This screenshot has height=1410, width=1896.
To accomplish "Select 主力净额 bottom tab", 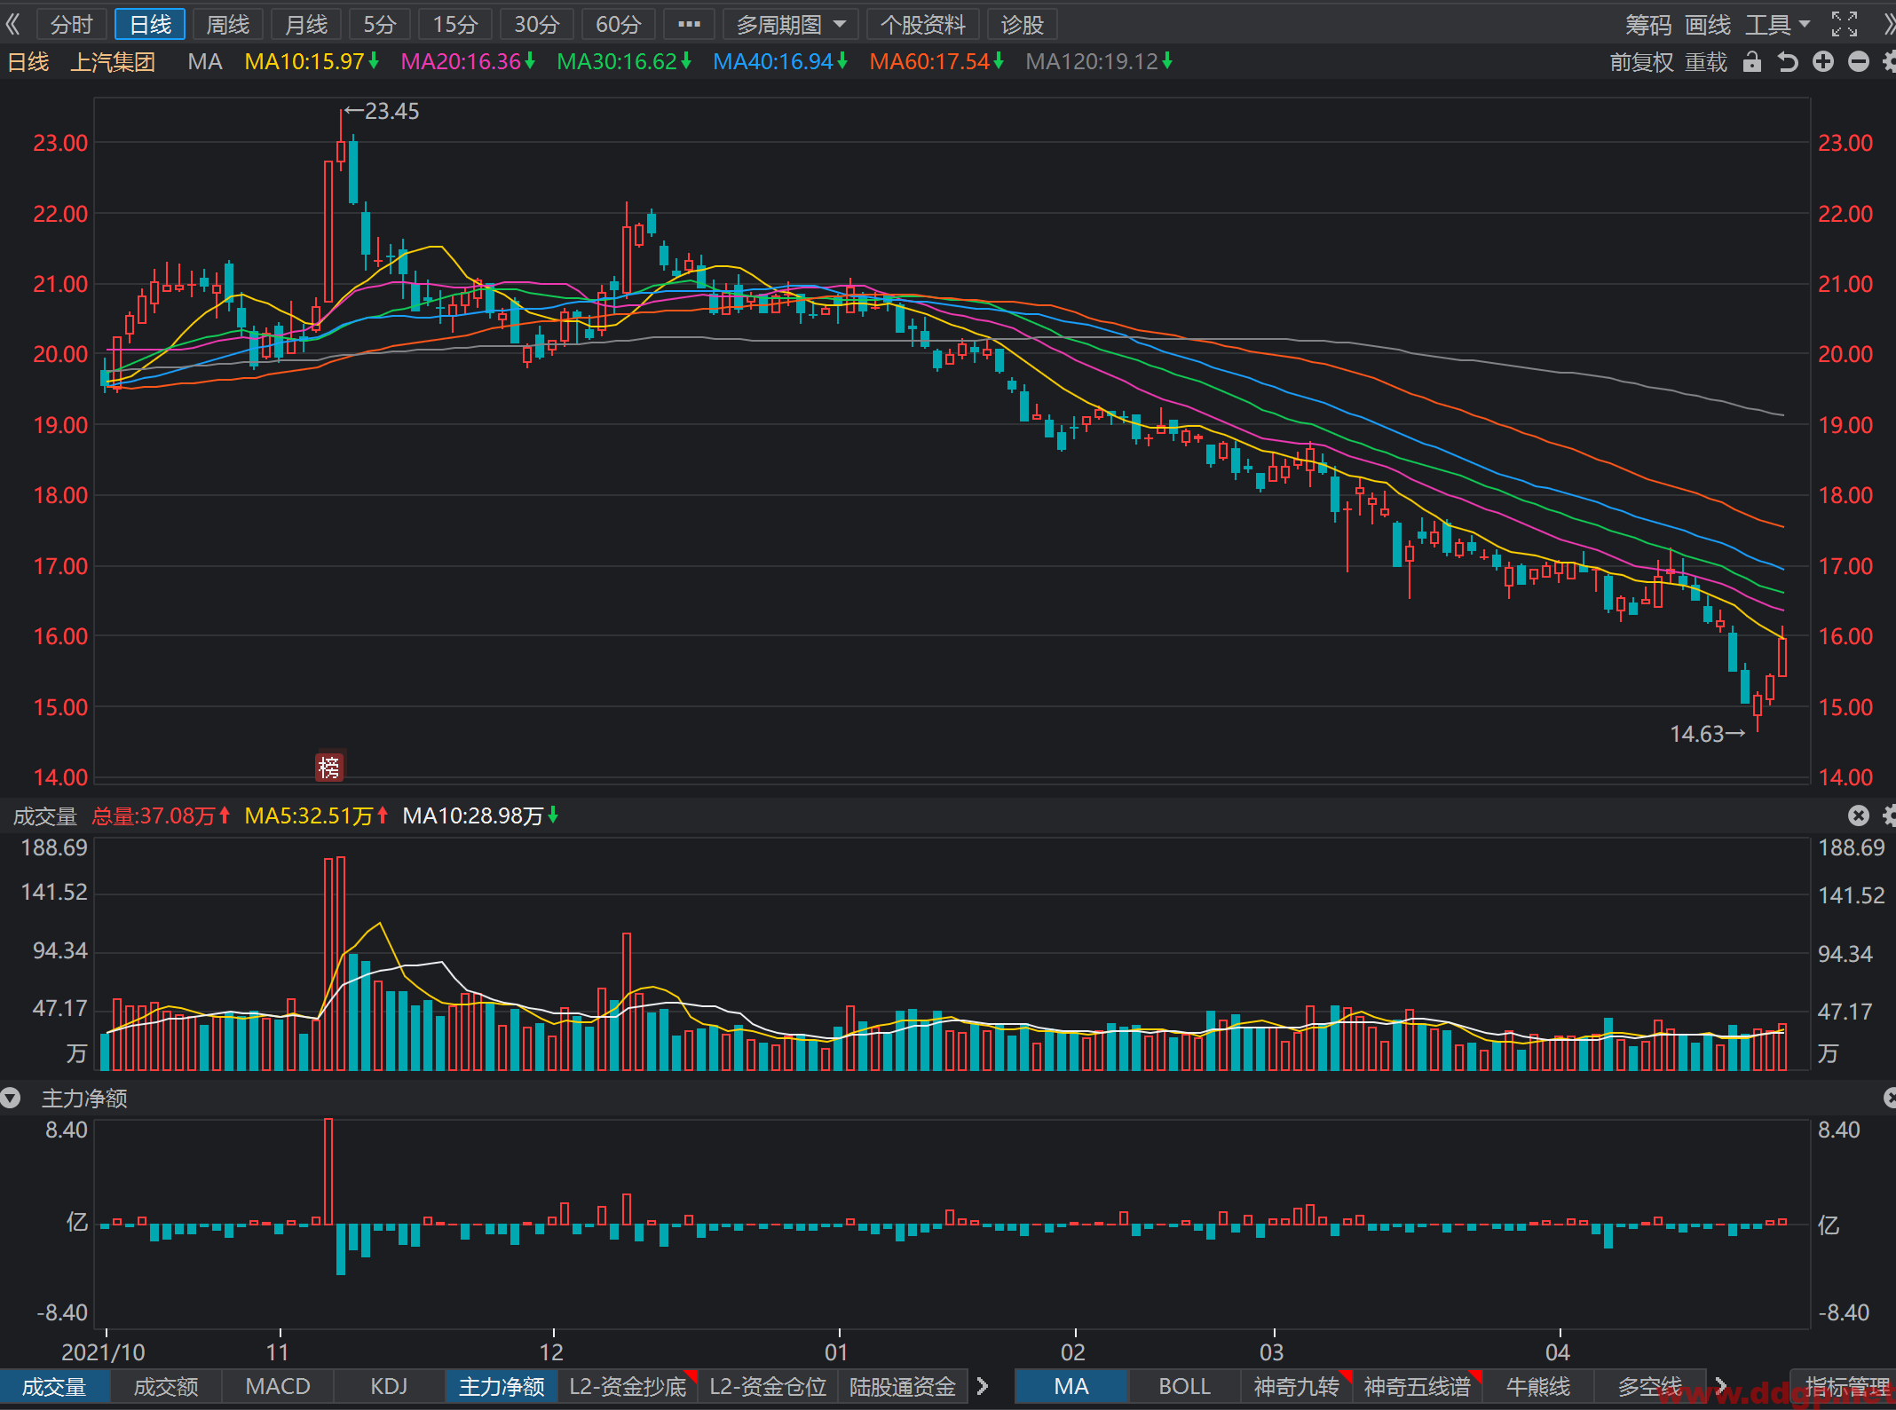I will pos(502,1386).
